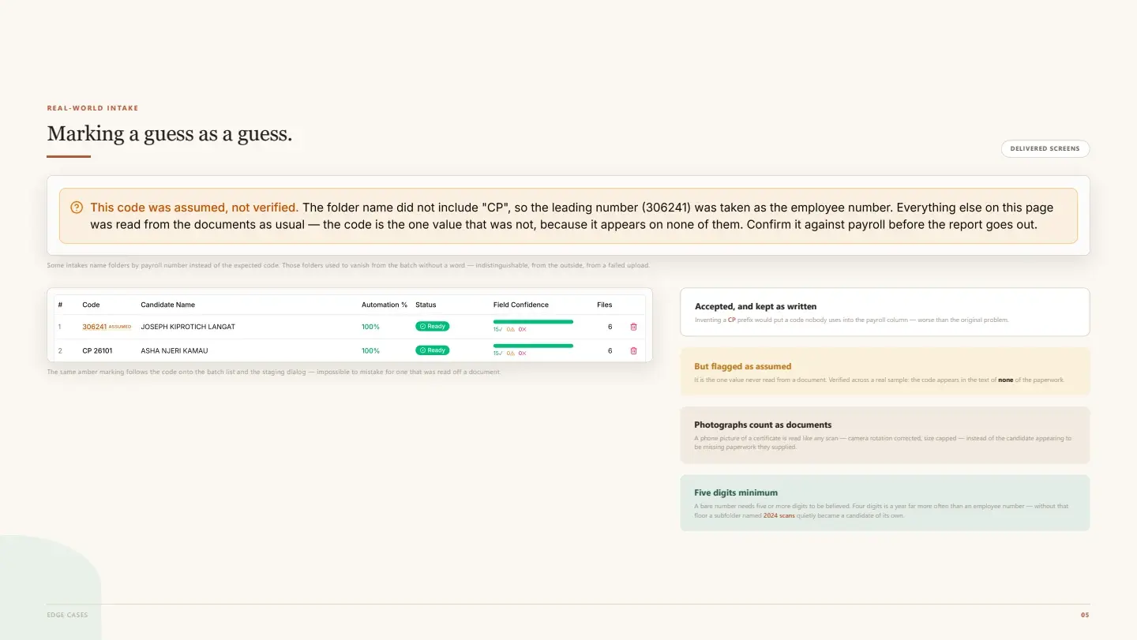Click the Field Confidence column header
Viewport: 1137px width, 640px height.
(521, 305)
